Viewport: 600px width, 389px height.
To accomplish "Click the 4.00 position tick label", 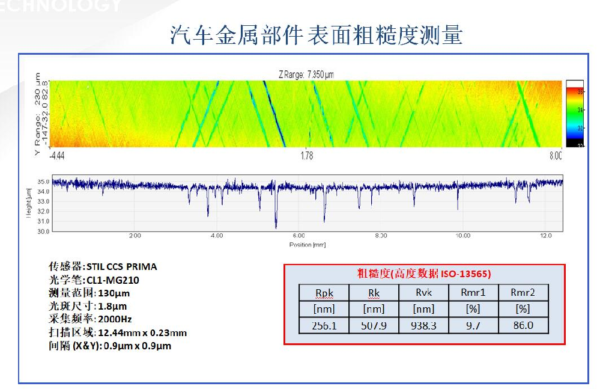I will 217,236.
